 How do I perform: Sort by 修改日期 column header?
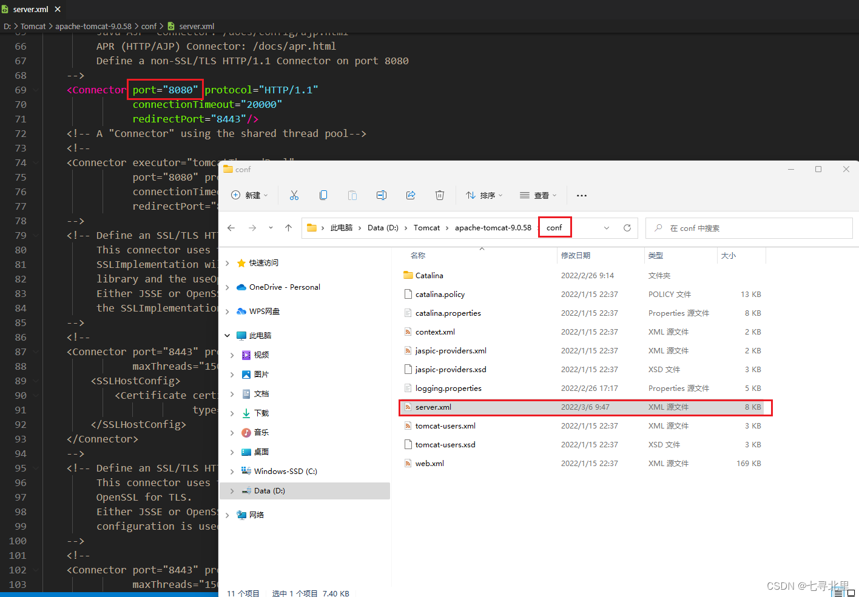[x=576, y=256]
